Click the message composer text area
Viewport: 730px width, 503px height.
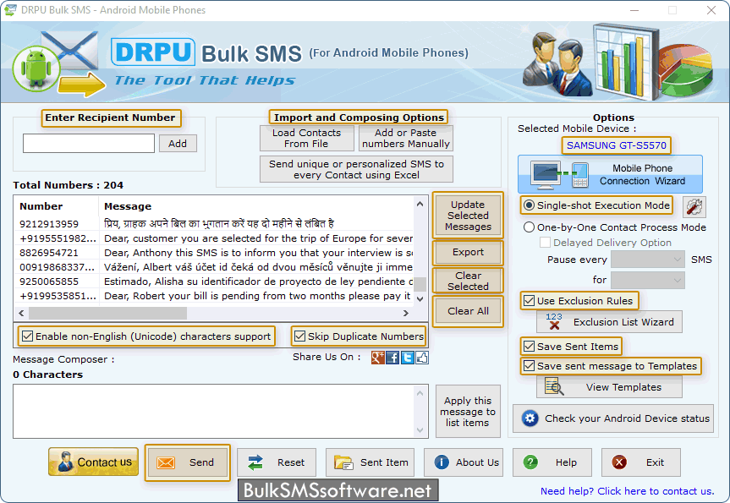pos(214,412)
